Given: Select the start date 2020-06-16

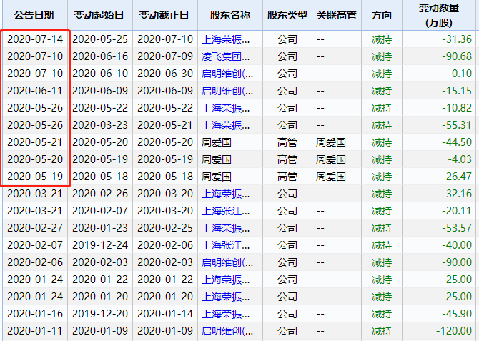Looking at the screenshot, I should coord(100,56).
